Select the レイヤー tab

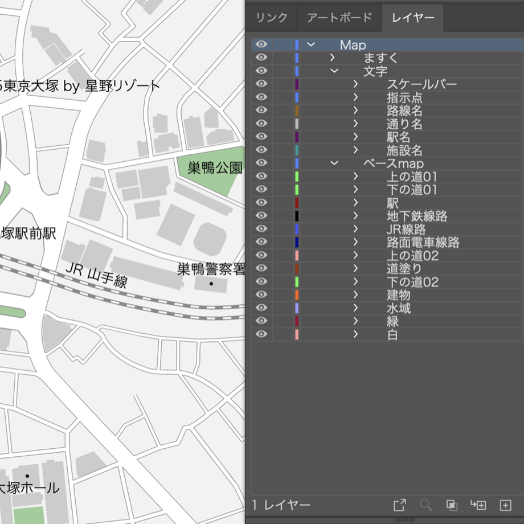(413, 18)
